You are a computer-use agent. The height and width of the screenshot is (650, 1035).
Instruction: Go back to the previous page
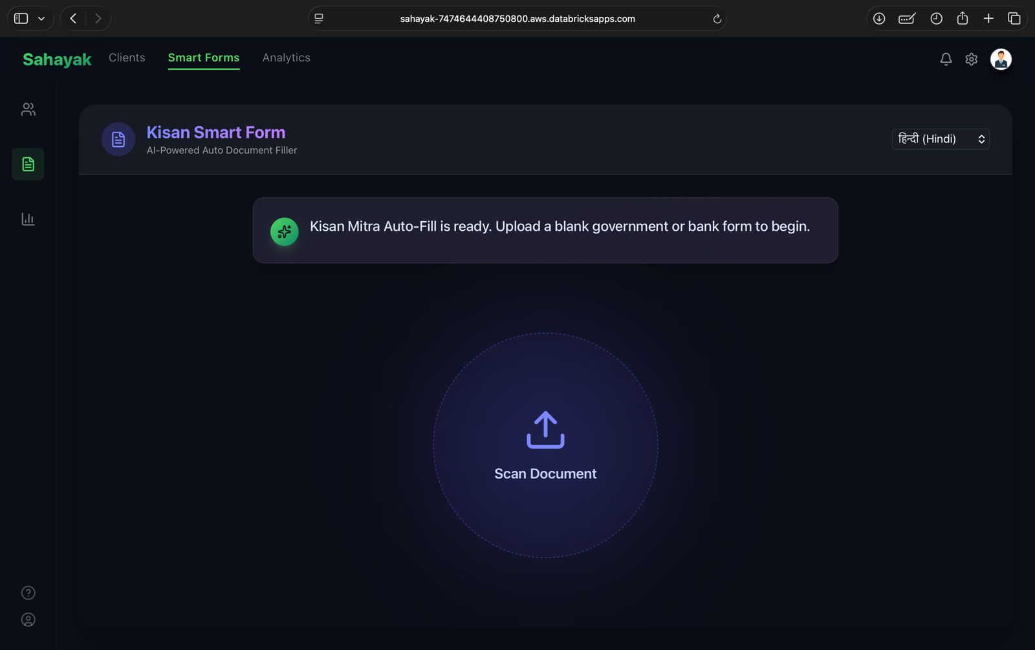click(x=73, y=19)
